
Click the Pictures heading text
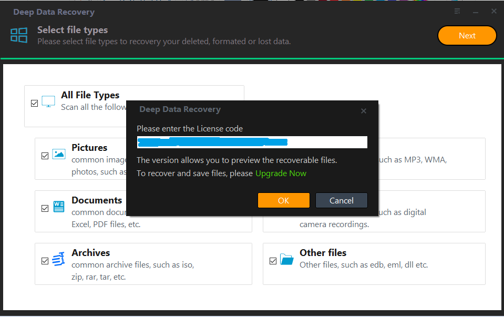point(89,148)
